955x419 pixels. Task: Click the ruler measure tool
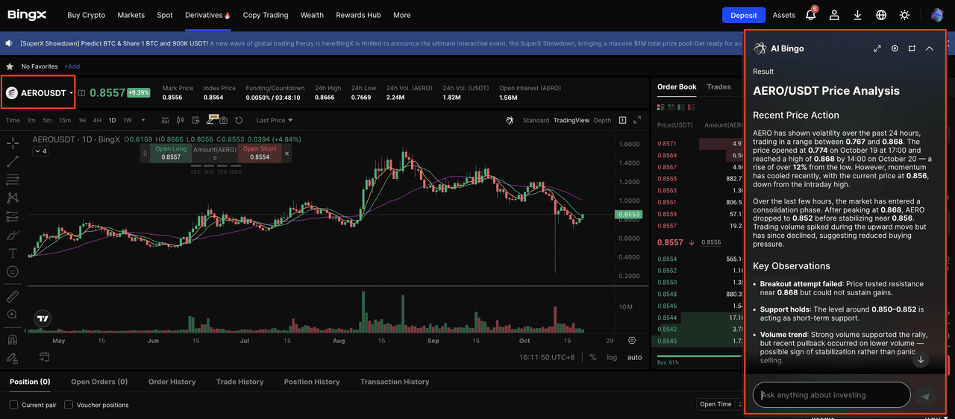click(13, 296)
